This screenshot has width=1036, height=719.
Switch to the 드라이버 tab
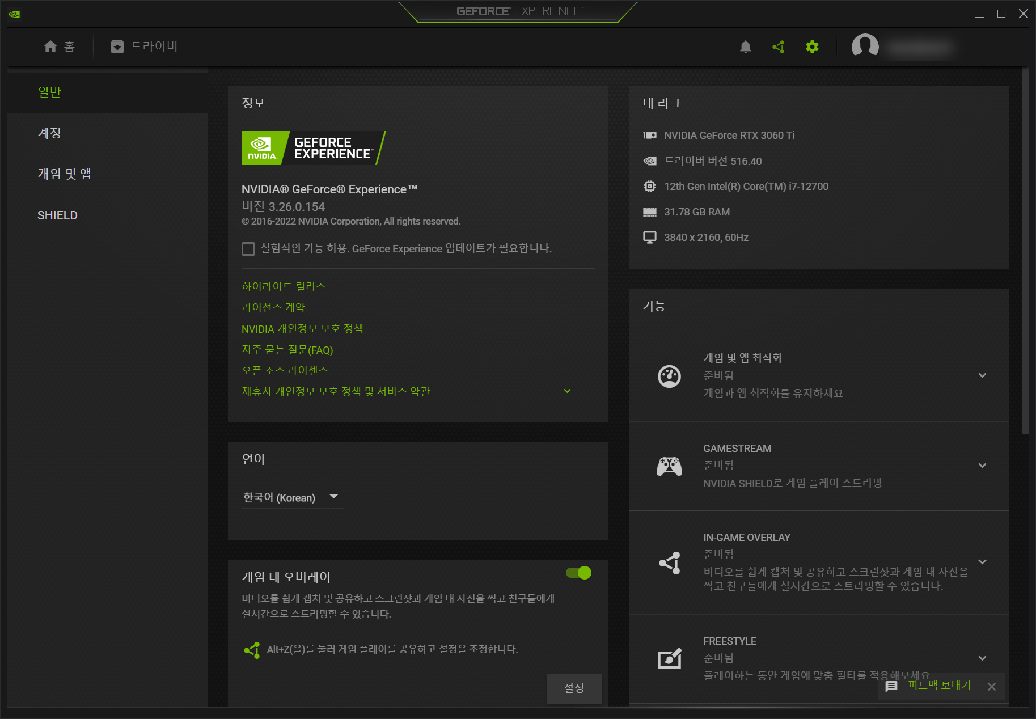tap(144, 46)
